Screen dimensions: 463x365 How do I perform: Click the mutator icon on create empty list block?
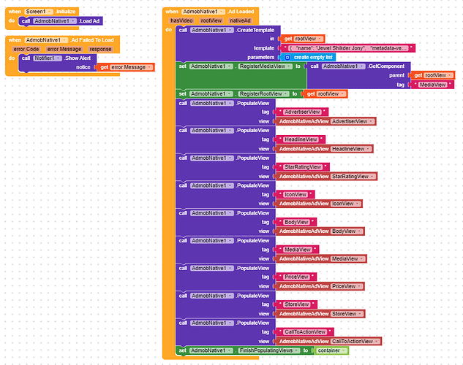pos(287,58)
